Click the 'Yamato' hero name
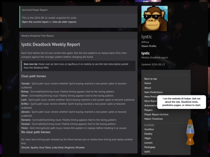This screenshot has height=157, width=210. pos(25,84)
